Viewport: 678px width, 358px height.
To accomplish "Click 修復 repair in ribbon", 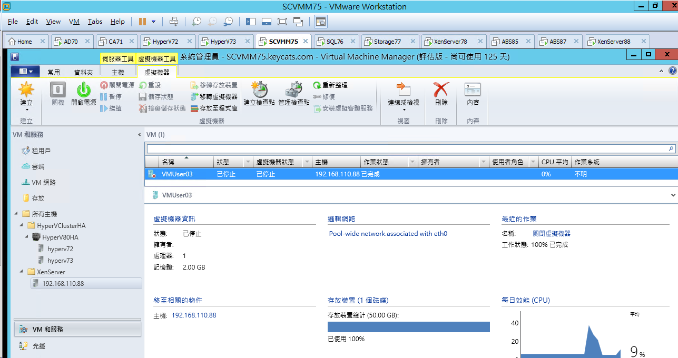I will (324, 96).
